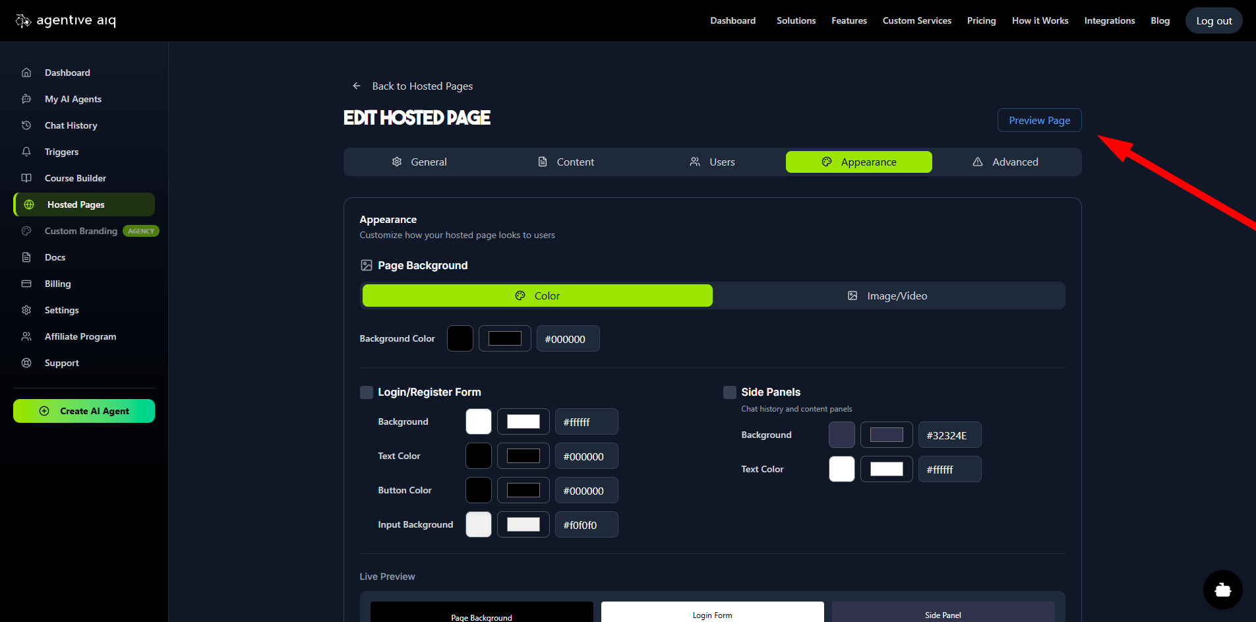Open Chat History via its clock icon
The width and height of the screenshot is (1256, 622).
click(x=26, y=125)
